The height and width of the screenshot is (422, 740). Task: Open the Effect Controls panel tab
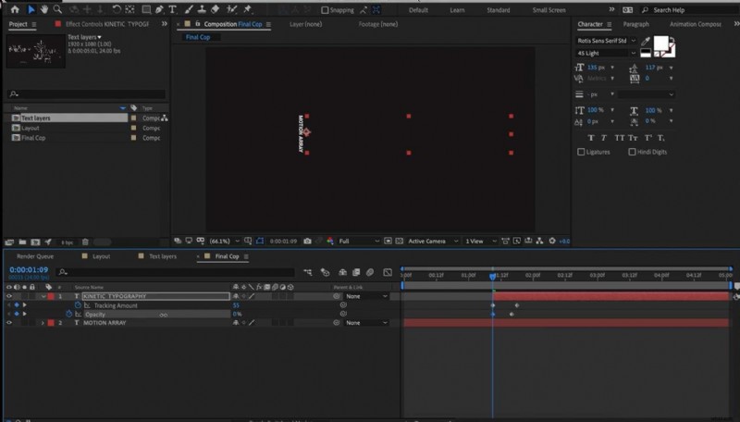(x=107, y=24)
